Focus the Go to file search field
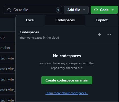 (x=33, y=10)
